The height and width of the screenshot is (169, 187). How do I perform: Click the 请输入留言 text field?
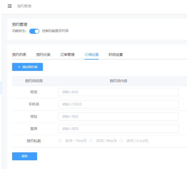(118, 129)
